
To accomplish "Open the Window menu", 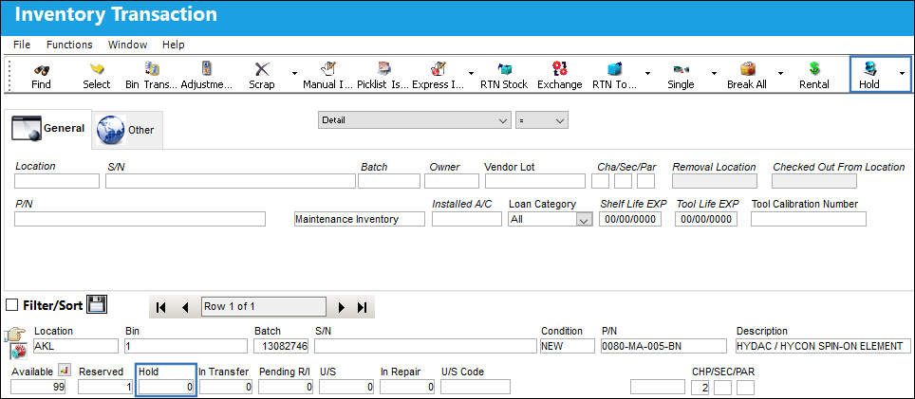I will (x=127, y=45).
